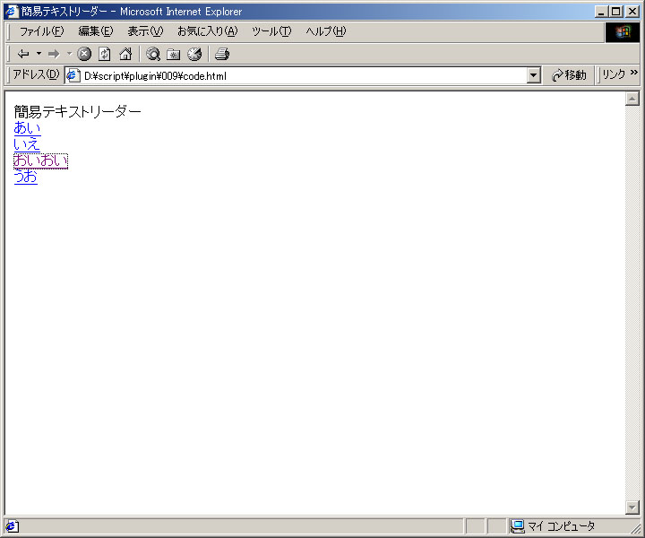Open the Back history dropdown arrow

coord(39,54)
